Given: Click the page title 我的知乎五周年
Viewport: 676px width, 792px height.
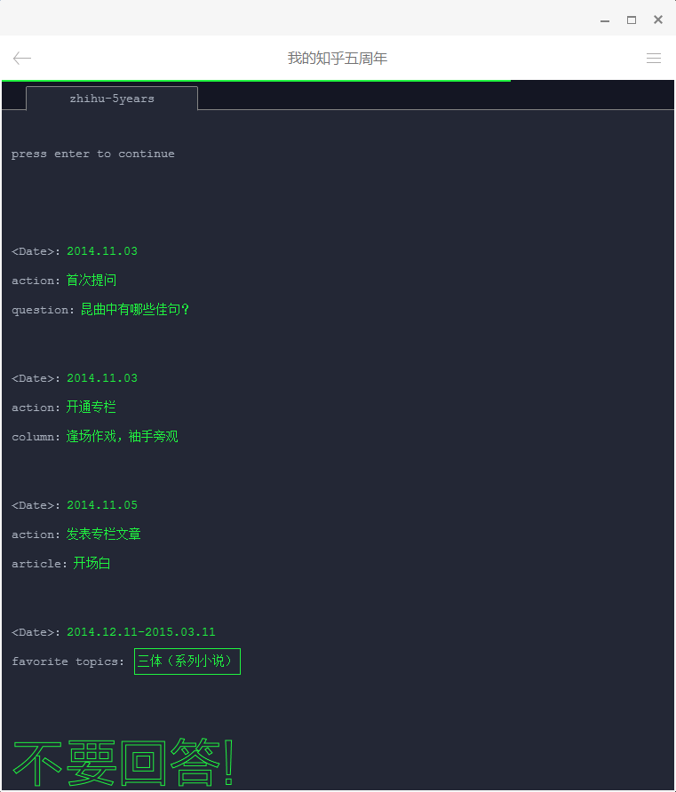Looking at the screenshot, I should point(338,58).
